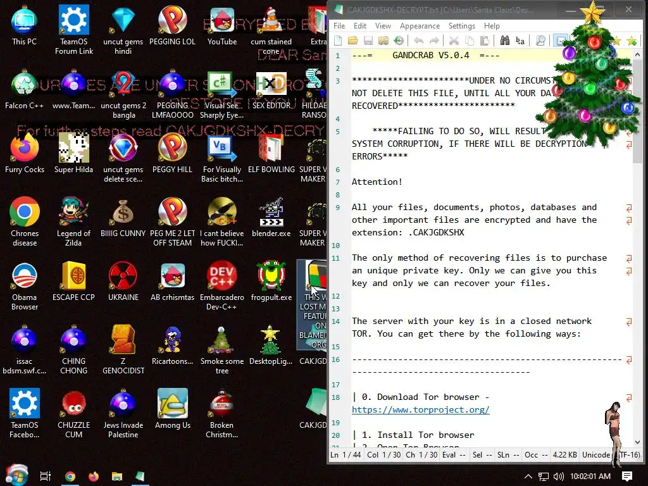Image resolution: width=648 pixels, height=486 pixels.
Task: Click the Browse folder toolbar icon
Action: click(383, 40)
